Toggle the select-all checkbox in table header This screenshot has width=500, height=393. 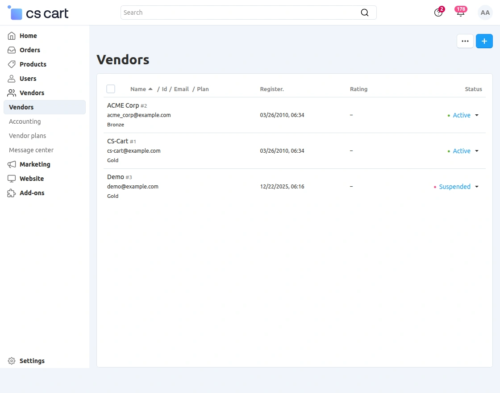tap(111, 89)
